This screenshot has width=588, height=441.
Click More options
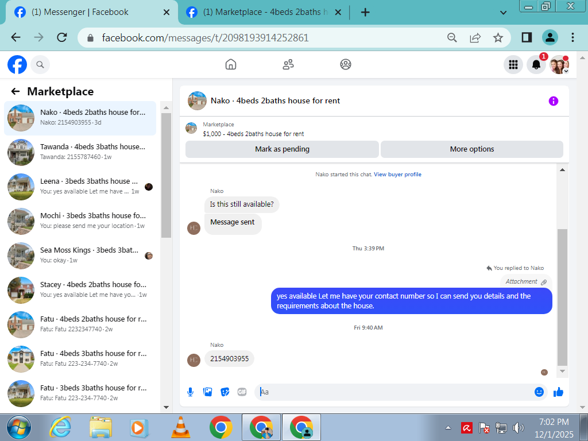(472, 149)
